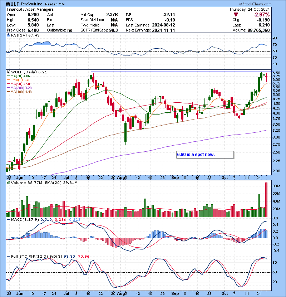The width and height of the screenshot is (286, 297).
Task: Click the Thursday 24-Oct-2024 date
Action: point(250,9)
